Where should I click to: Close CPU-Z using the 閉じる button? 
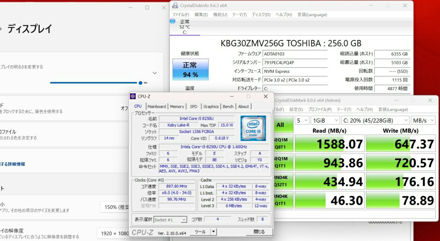click(259, 232)
